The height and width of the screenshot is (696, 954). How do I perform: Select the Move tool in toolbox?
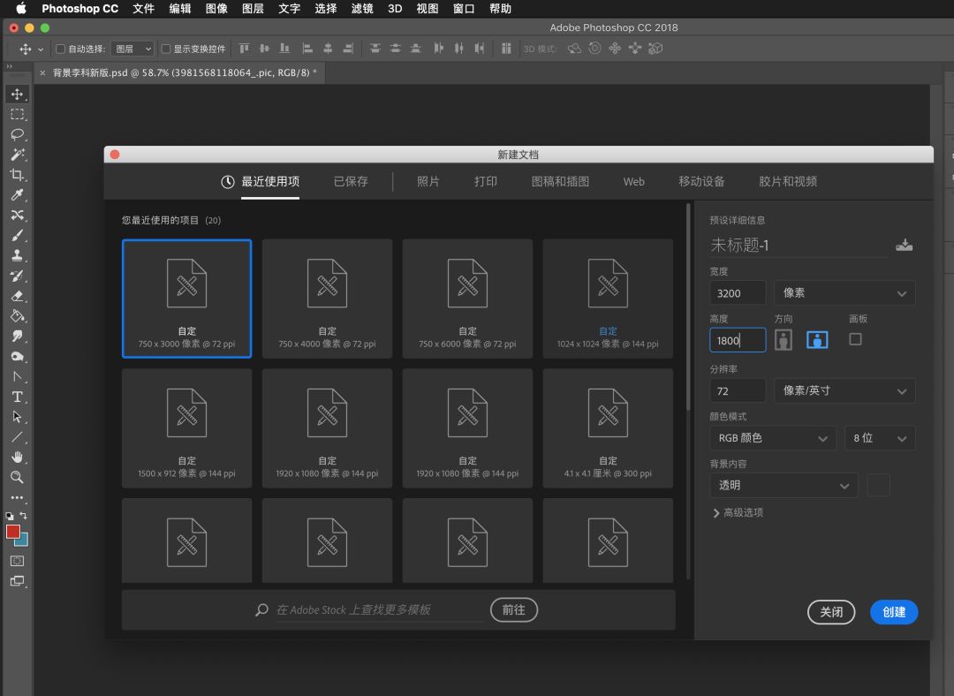(17, 95)
